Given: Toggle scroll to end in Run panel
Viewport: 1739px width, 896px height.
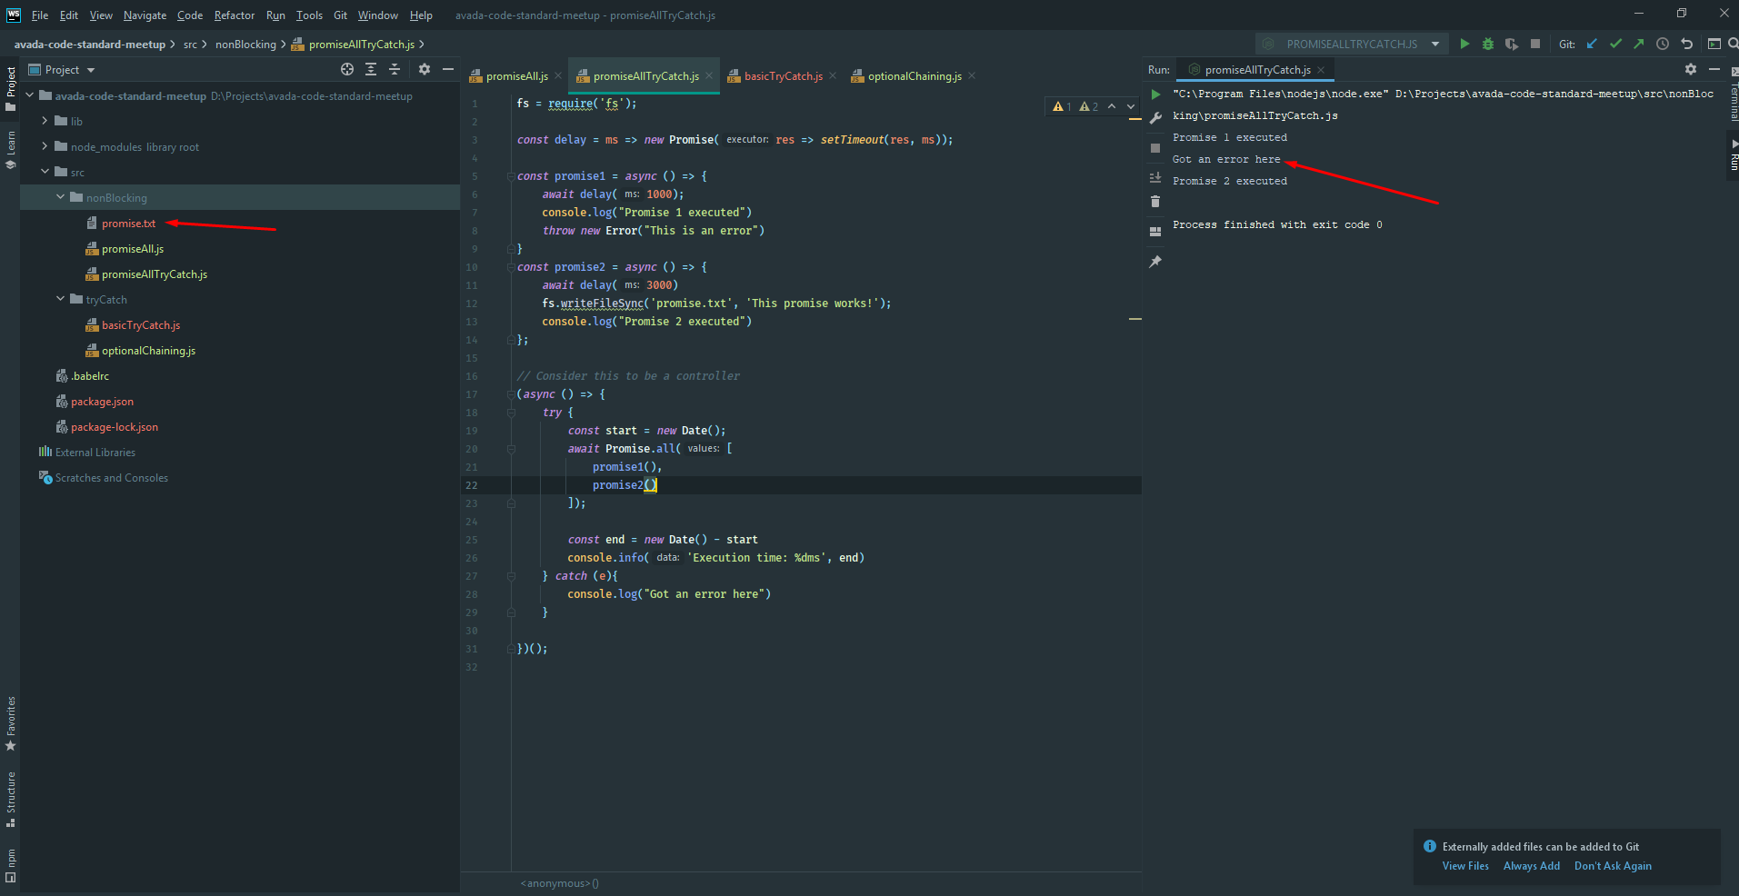Looking at the screenshot, I should [x=1155, y=178].
